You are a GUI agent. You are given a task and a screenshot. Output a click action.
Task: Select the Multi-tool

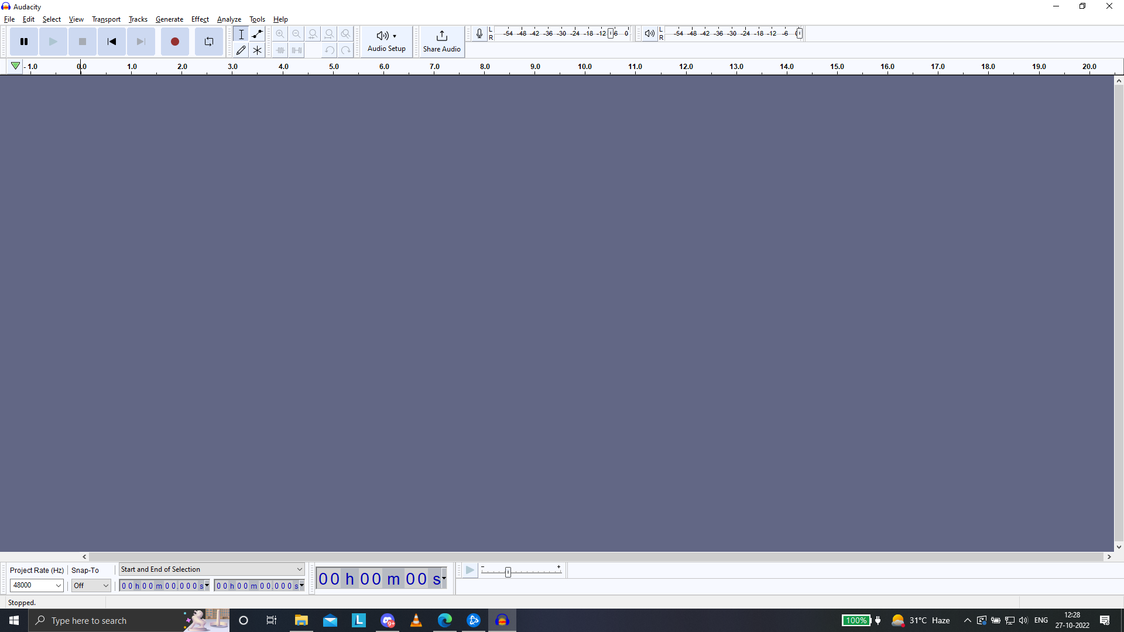257,50
